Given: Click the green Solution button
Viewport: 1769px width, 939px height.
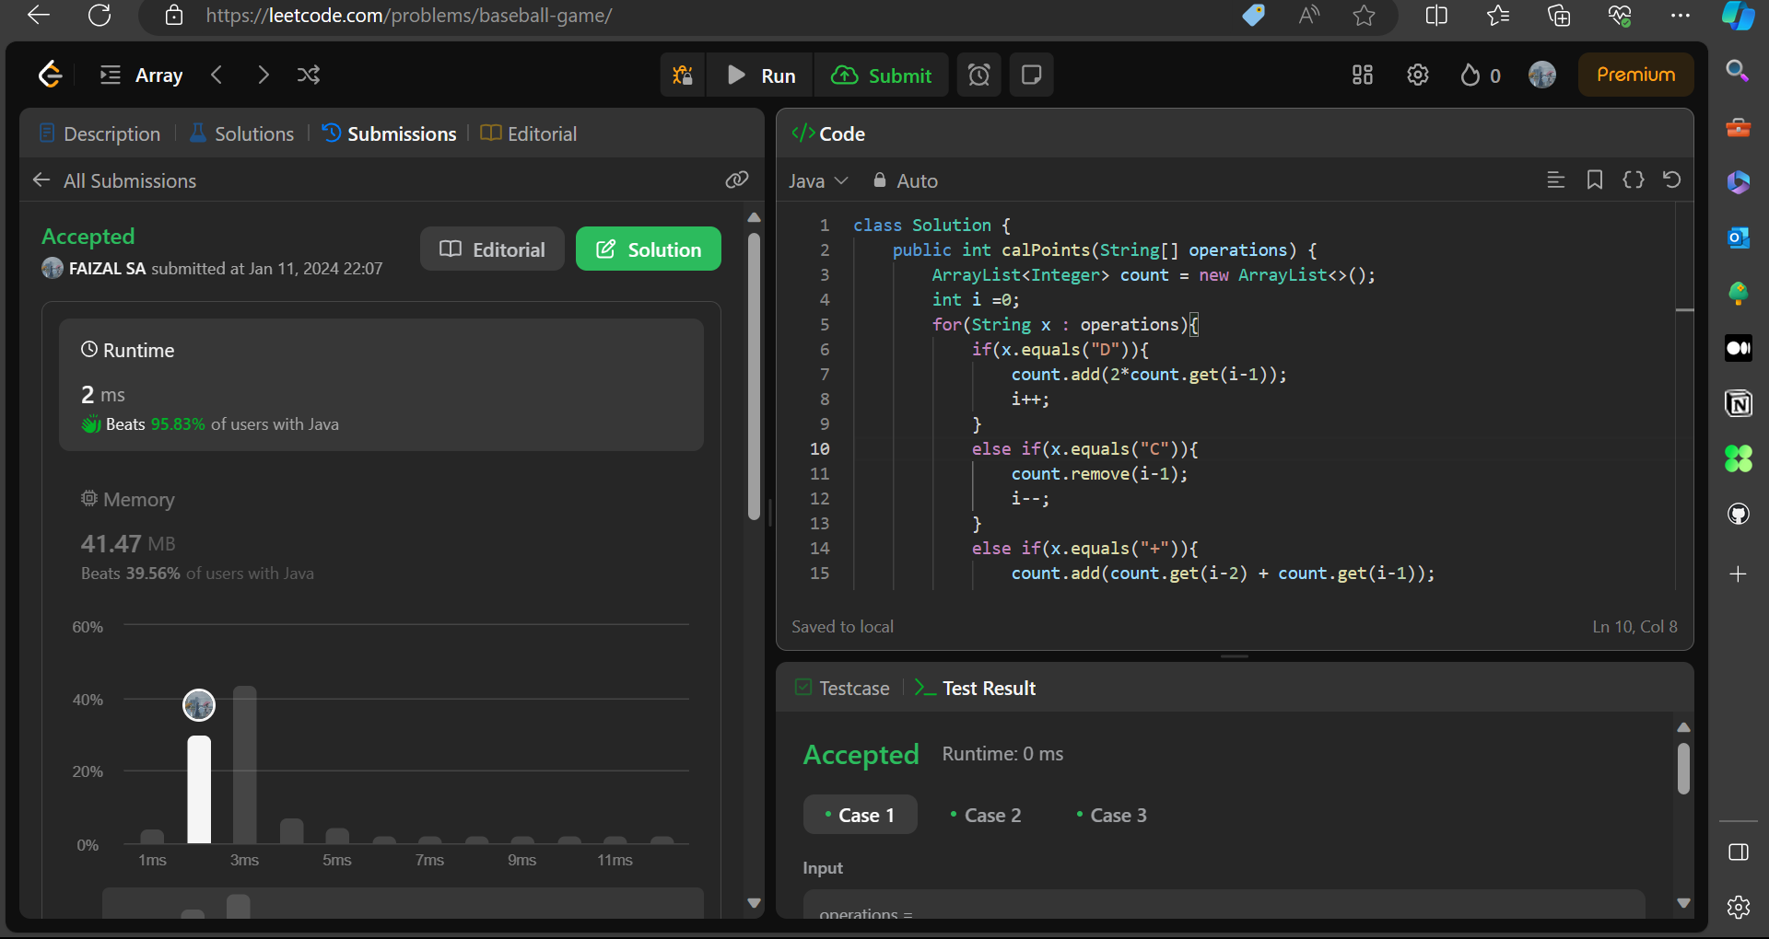Looking at the screenshot, I should (649, 249).
